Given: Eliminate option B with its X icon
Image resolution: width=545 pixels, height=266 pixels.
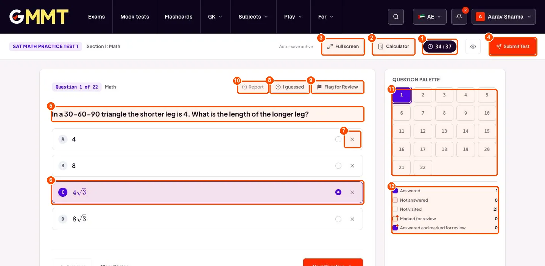Looking at the screenshot, I should [352, 166].
